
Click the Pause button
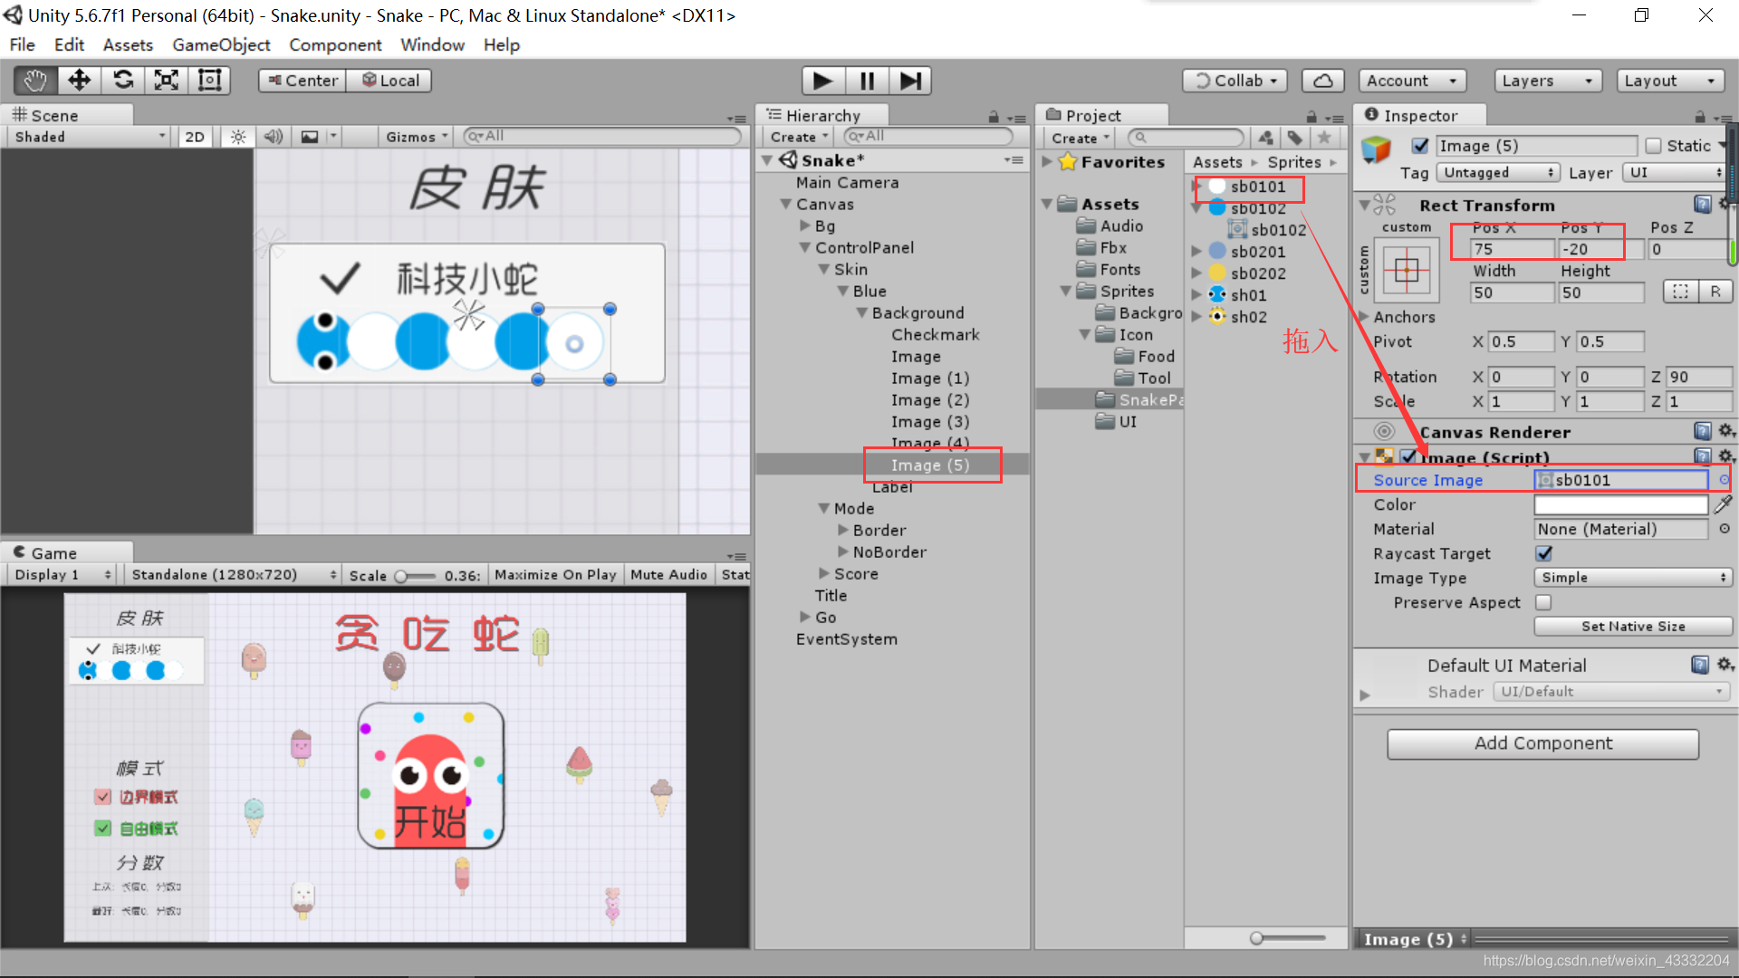pos(867,81)
